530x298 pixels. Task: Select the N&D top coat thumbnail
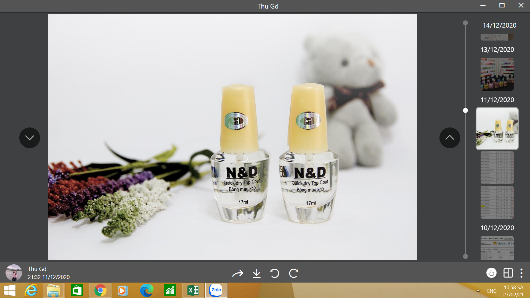[497, 129]
